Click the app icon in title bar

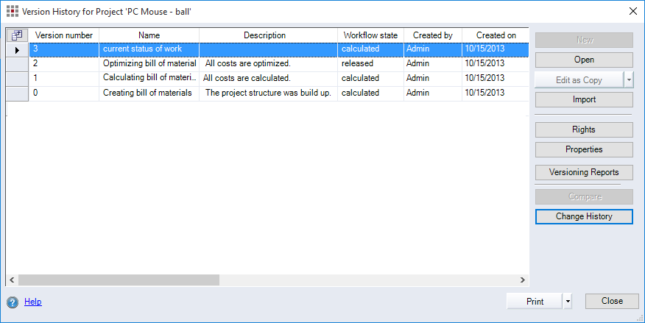pos(12,11)
